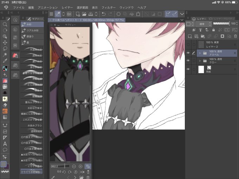This screenshot has height=179, width=239.
Task: Flip the sub view horizontally
Action: [82, 172]
